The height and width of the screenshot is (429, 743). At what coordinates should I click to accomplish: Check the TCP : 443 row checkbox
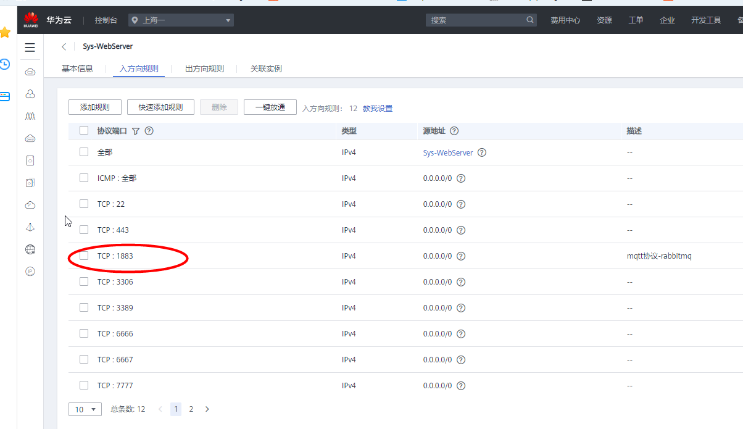(x=84, y=230)
